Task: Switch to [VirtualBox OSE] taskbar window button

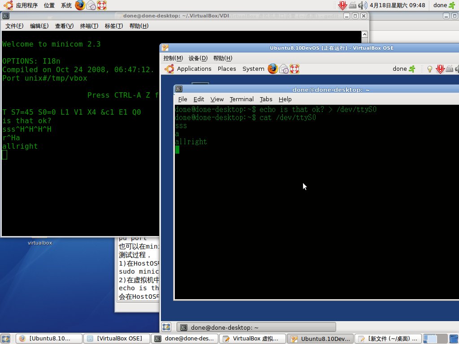Action: click(x=115, y=339)
